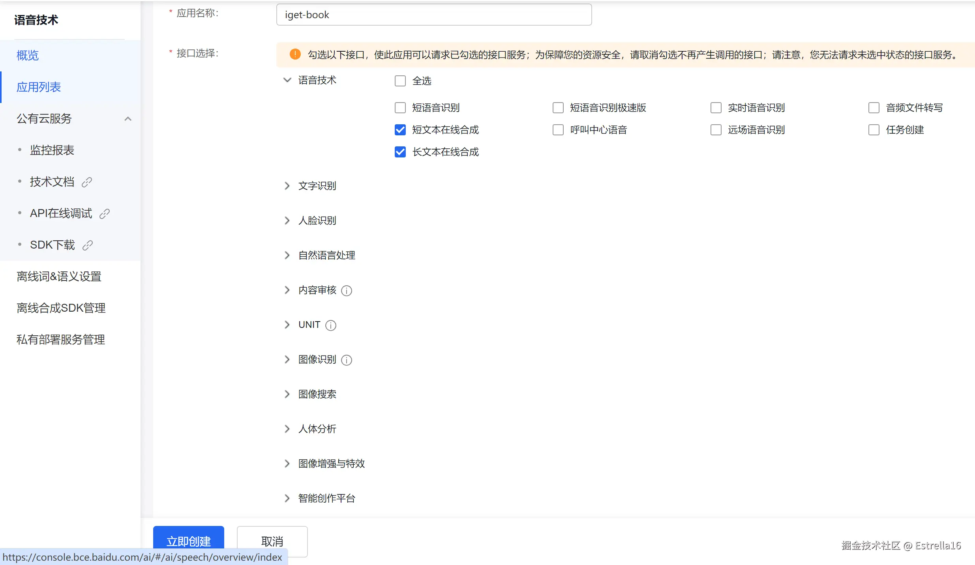Expand the 文字识别 category

point(287,186)
